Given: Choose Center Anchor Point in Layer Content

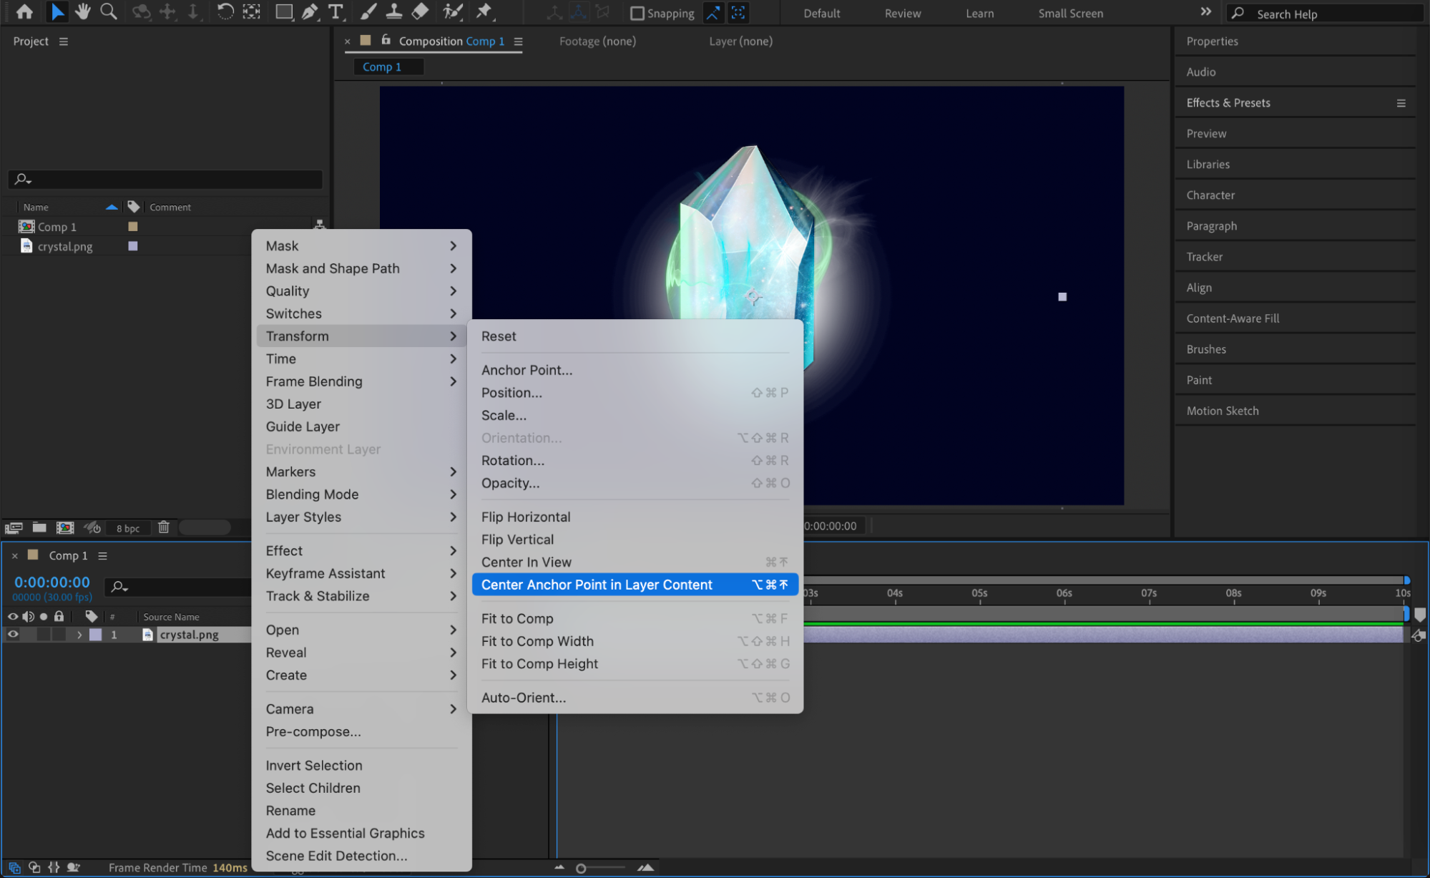Looking at the screenshot, I should tap(597, 585).
